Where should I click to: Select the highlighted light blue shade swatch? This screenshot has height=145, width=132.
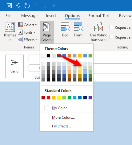point(85,68)
